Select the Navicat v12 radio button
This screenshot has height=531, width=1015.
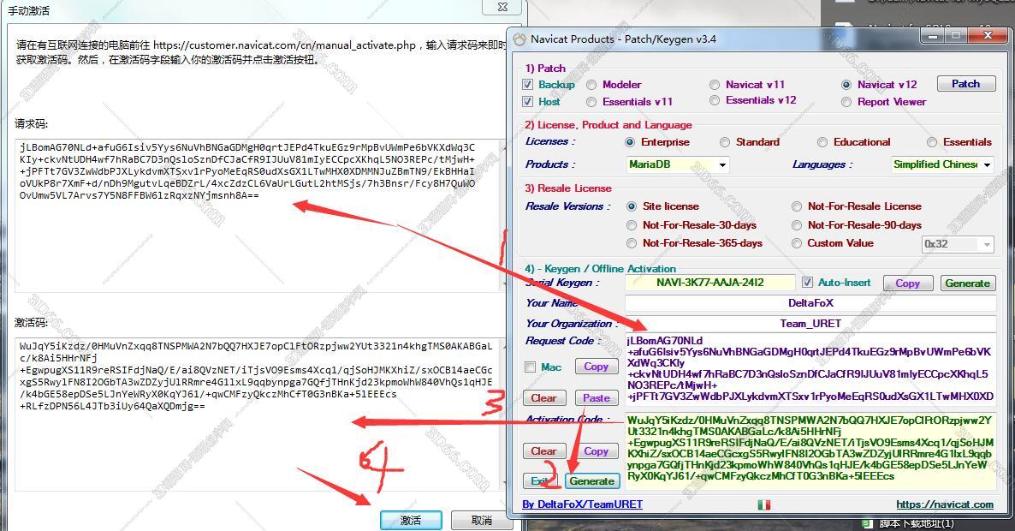tap(846, 85)
